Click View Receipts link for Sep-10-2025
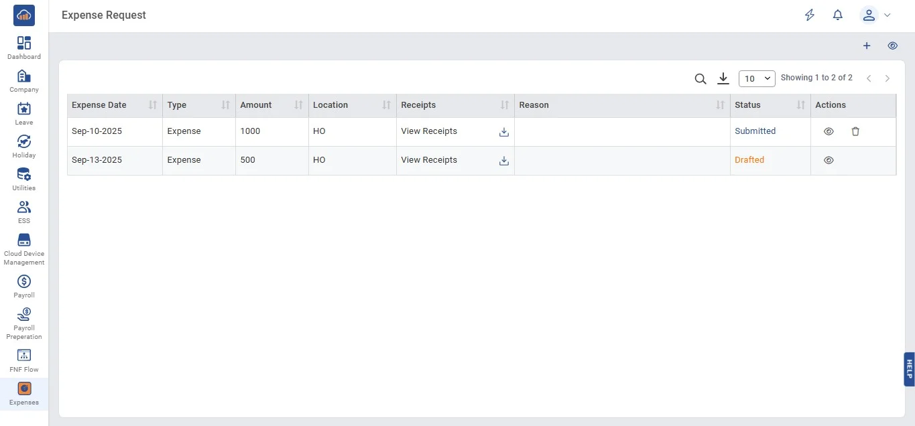Viewport: 915px width, 426px height. tap(429, 131)
